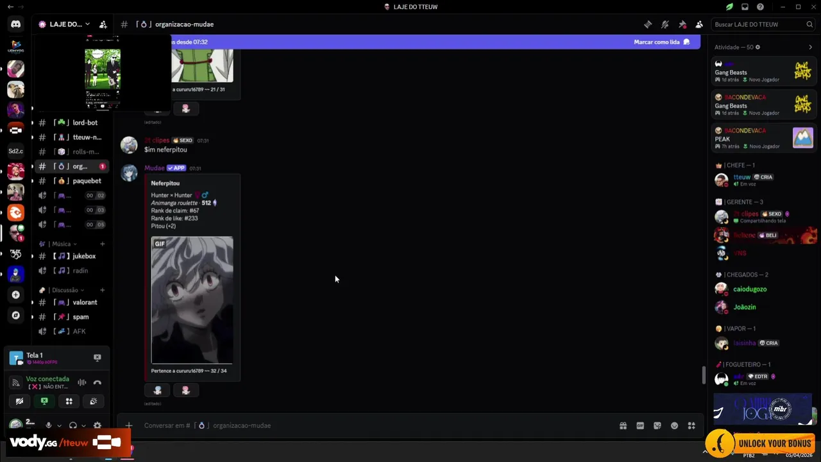Click UNLOCK YOUR BONUS banner
The height and width of the screenshot is (462, 821).
[x=760, y=443]
